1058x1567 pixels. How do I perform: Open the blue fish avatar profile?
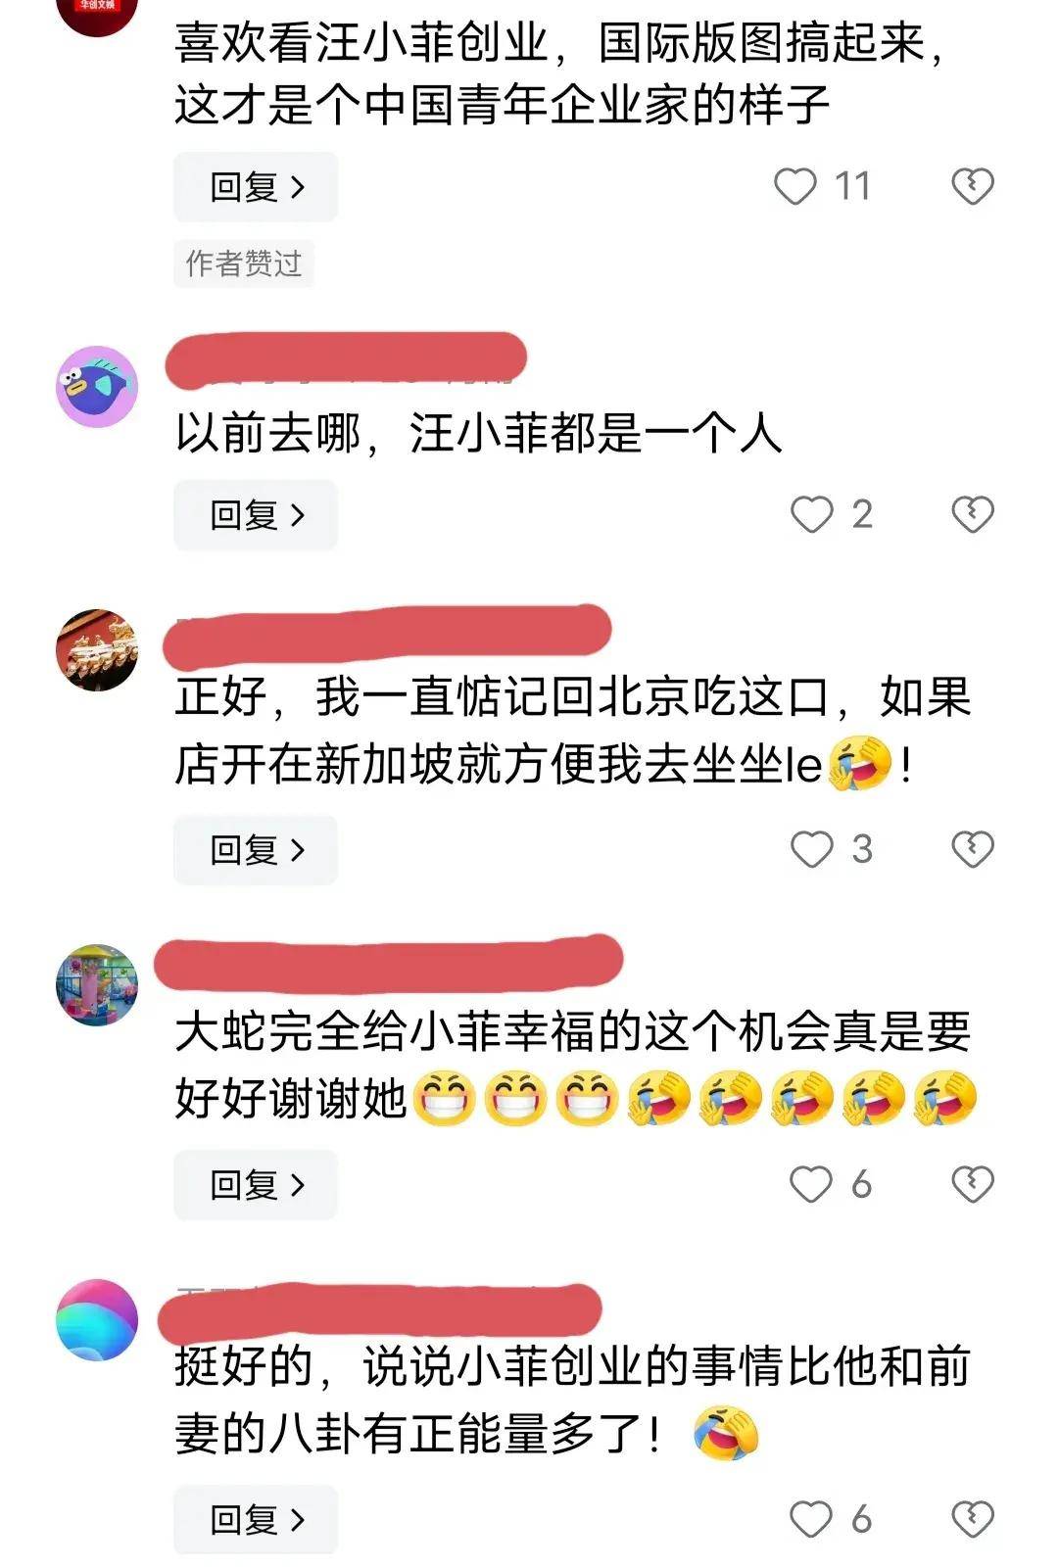(97, 386)
